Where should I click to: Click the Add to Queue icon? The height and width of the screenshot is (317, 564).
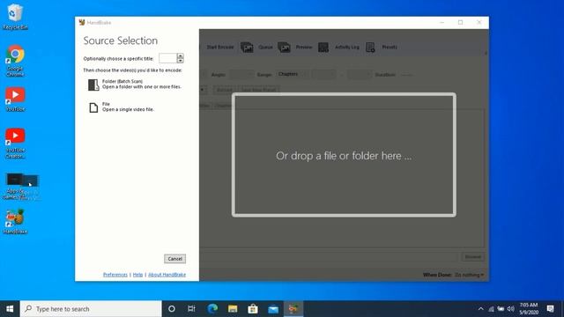pos(247,47)
